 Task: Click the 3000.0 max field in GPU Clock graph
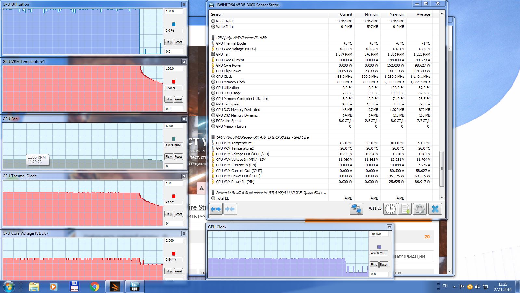pyautogui.click(x=379, y=234)
